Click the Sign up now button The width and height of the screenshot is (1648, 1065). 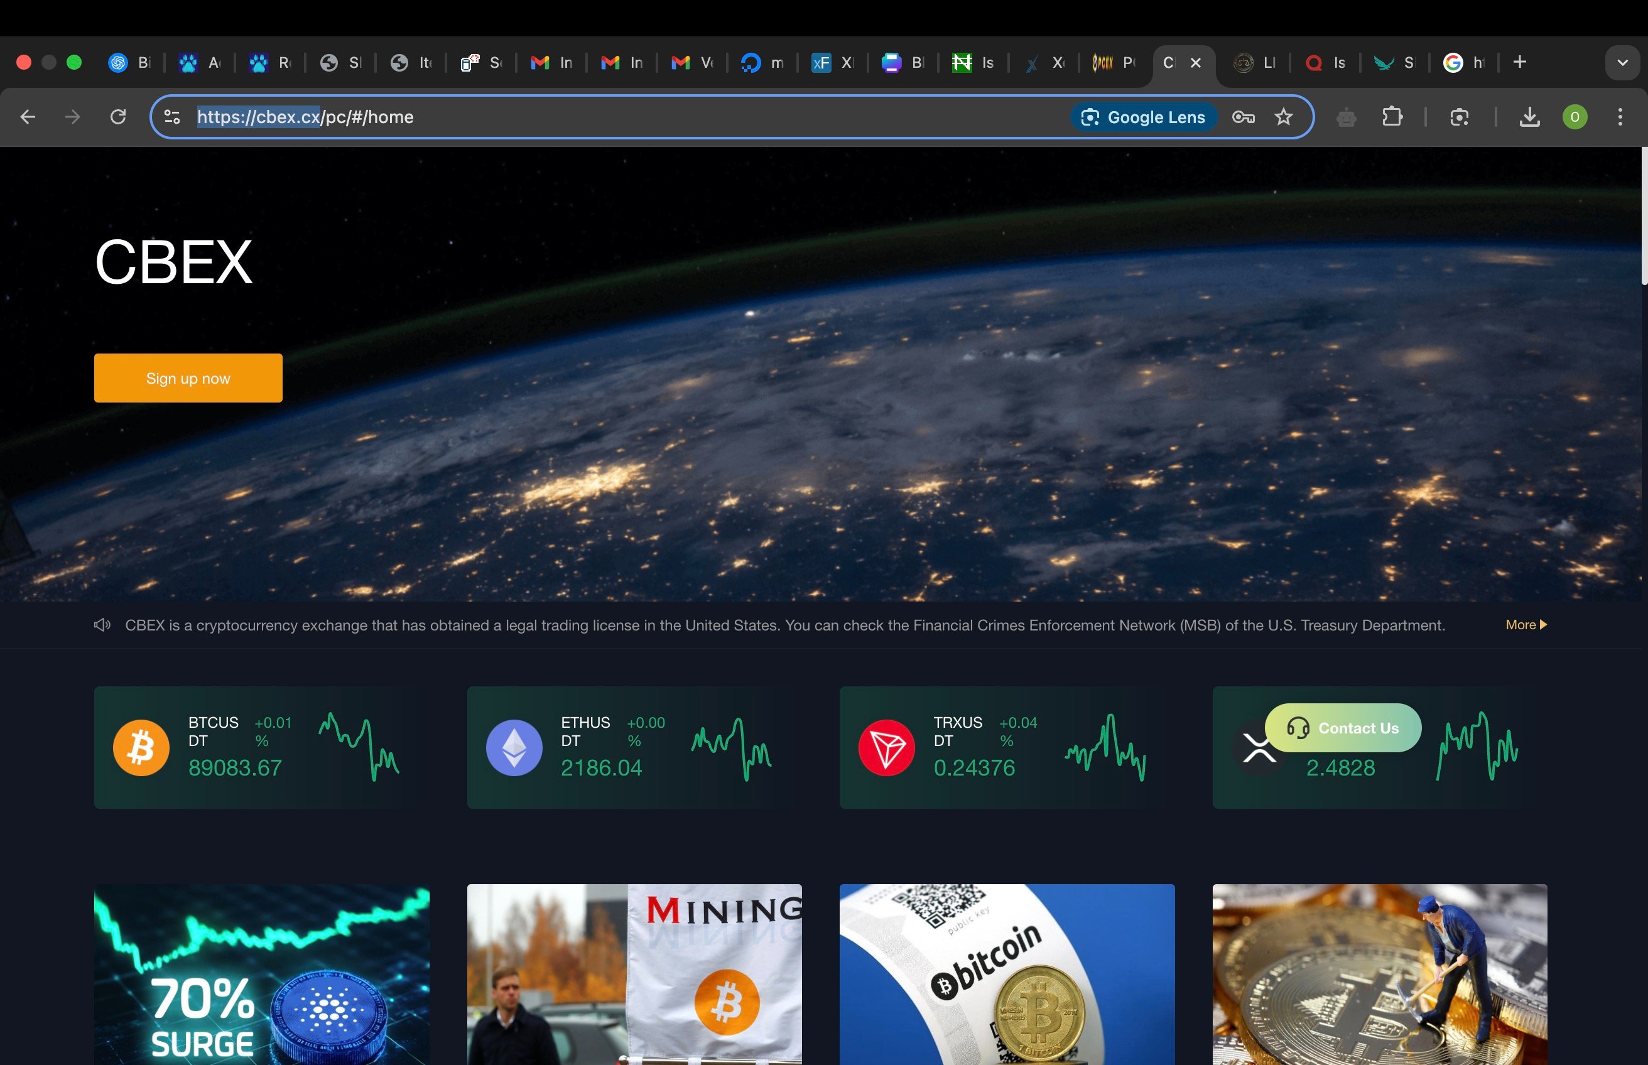click(x=188, y=378)
